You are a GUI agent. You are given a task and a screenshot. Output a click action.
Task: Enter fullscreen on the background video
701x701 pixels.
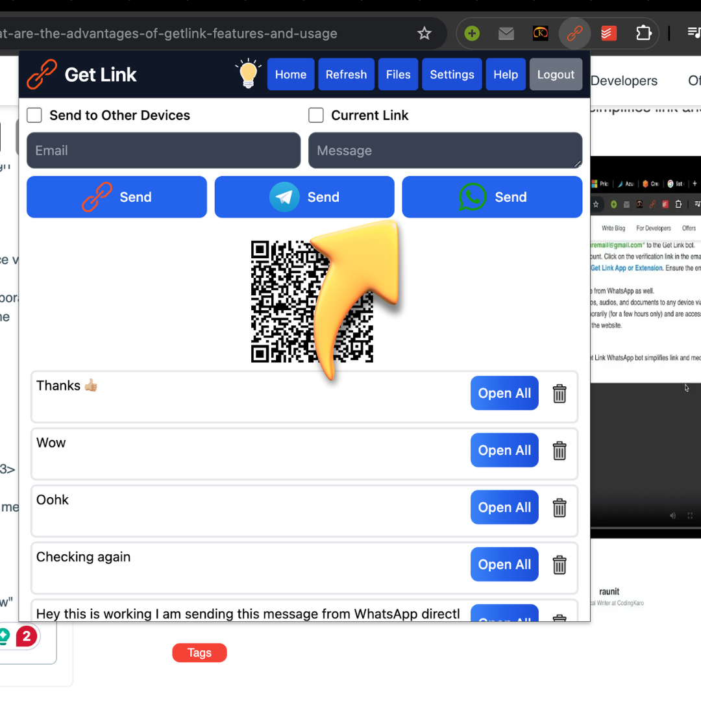pos(690,516)
